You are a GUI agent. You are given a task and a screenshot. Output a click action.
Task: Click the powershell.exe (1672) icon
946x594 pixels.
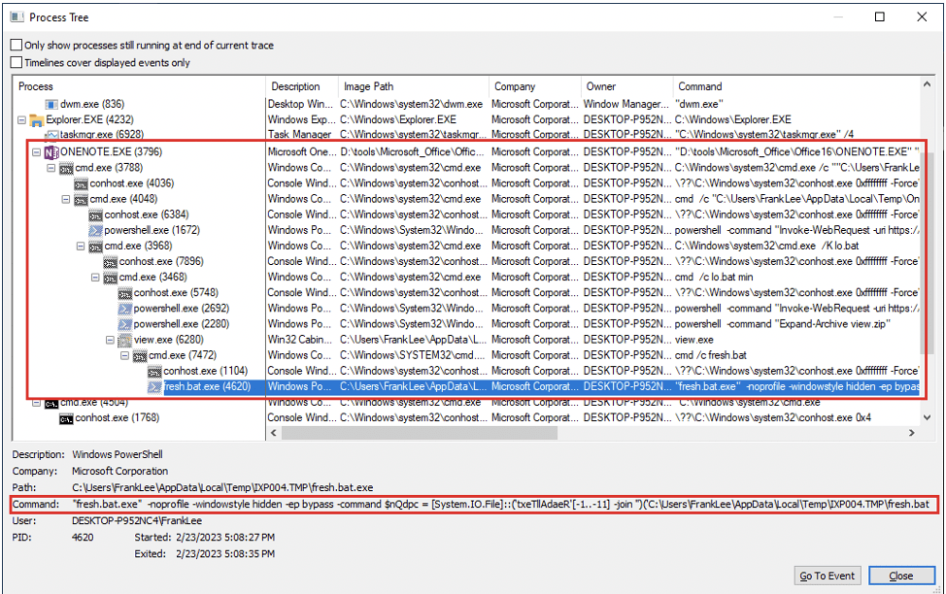[95, 230]
